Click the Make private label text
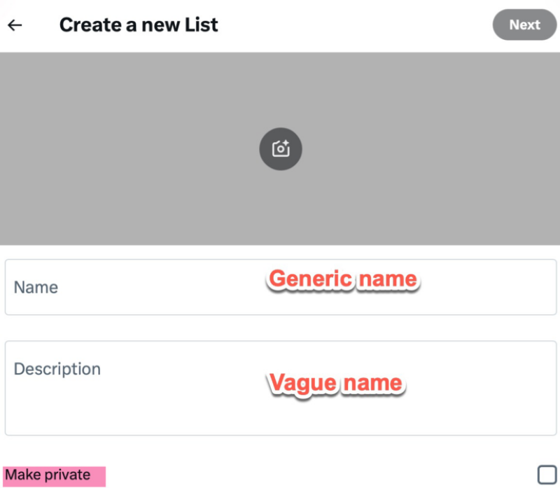Image resolution: width=560 pixels, height=488 pixels. click(48, 475)
